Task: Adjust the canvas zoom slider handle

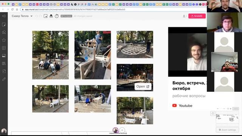Action: (228, 109)
